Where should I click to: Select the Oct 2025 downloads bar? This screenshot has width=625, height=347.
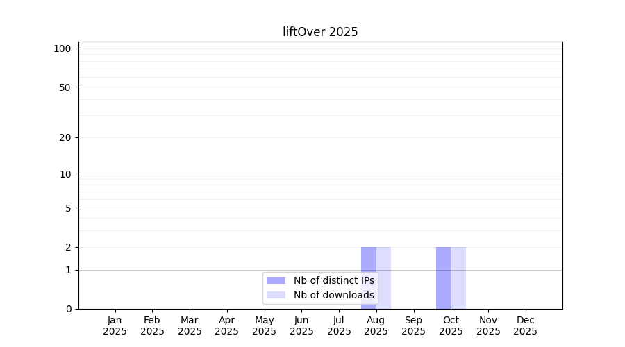pyautogui.click(x=458, y=278)
